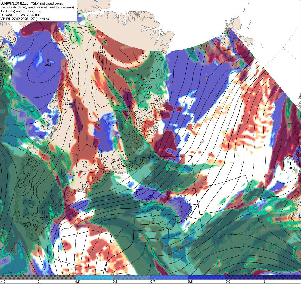Click the isobar label 988 near the map edge
Image resolution: width=301 pixels, height=284 pixels.
pos(296,263)
